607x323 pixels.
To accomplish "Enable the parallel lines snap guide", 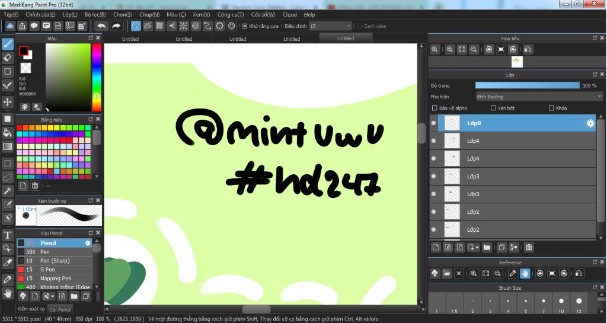I will point(148,26).
